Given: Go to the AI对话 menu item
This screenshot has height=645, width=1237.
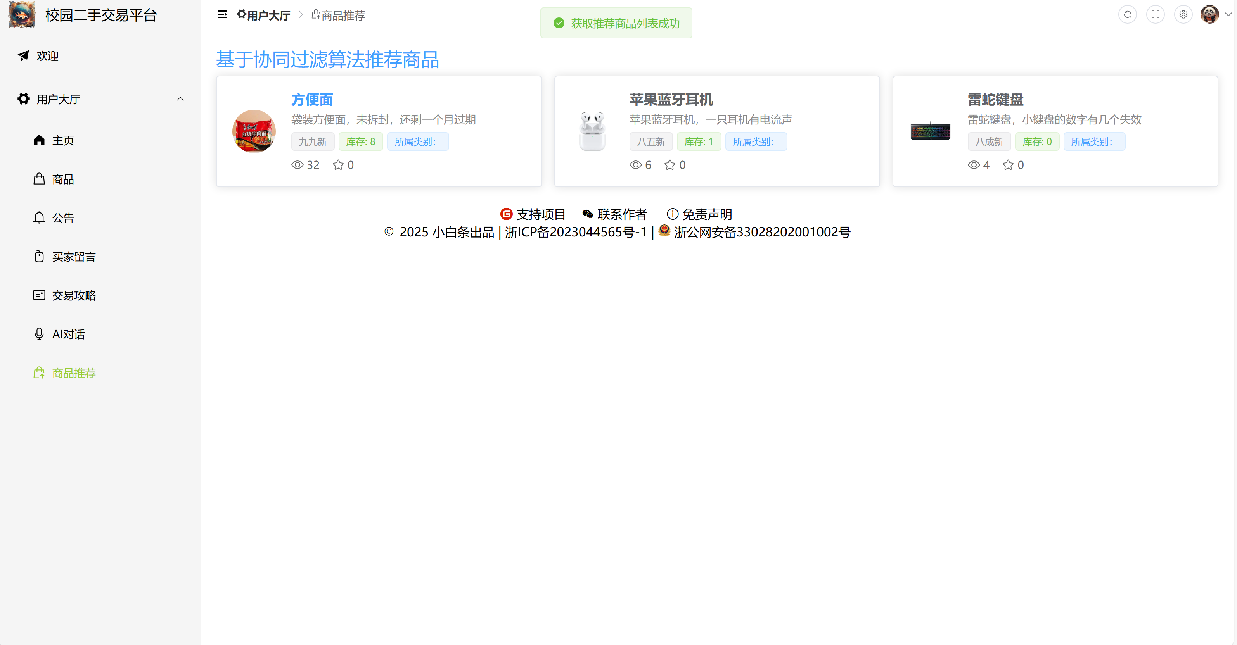Looking at the screenshot, I should point(68,334).
